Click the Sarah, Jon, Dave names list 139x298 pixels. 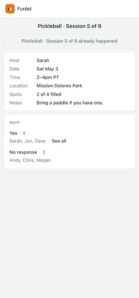[27, 141]
